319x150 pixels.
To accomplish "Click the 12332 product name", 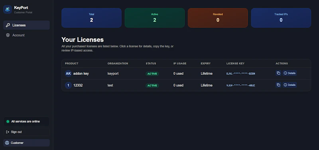I will pos(78,85).
